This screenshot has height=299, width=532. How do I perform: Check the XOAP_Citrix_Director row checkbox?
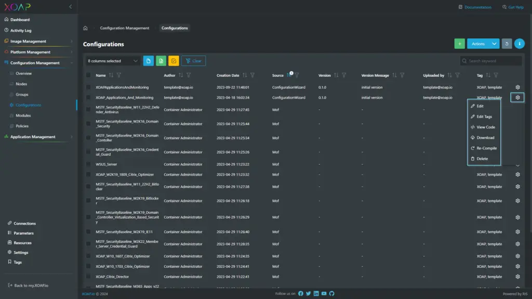(88, 277)
